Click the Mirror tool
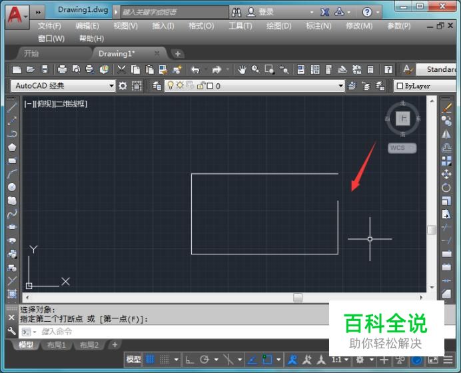461x373 pixels. click(446, 134)
